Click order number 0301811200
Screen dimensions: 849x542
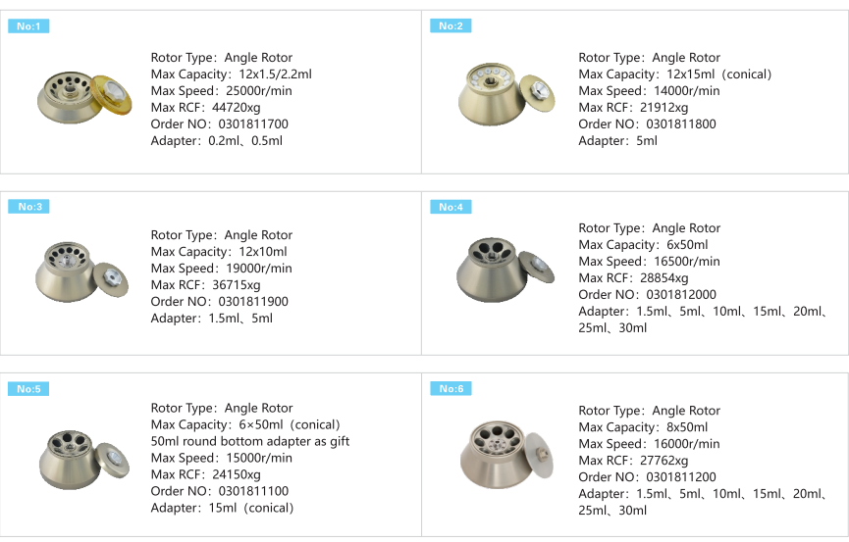point(680,477)
